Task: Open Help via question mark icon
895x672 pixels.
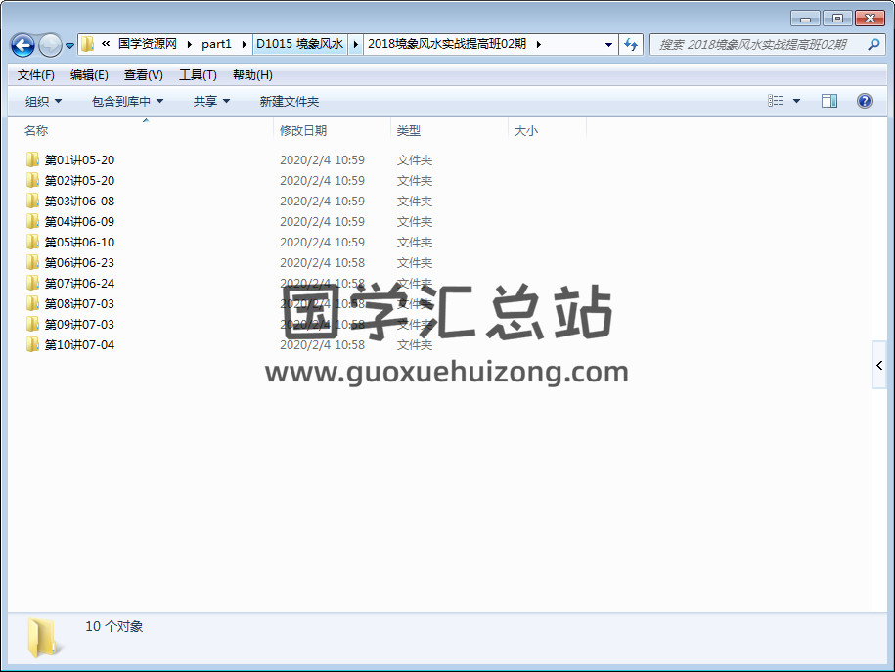Action: point(864,101)
